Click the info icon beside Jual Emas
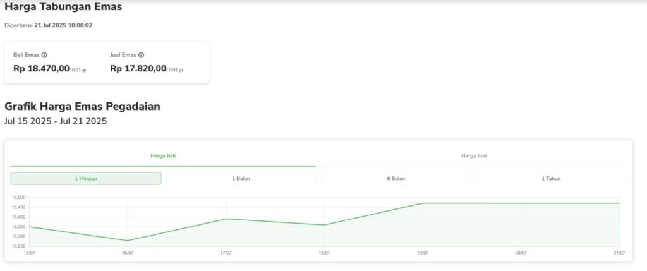 tap(141, 55)
